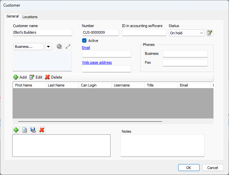Click the attachments list box
Image resolution: width=229 pixels, height=175 pixels.
tap(61, 146)
